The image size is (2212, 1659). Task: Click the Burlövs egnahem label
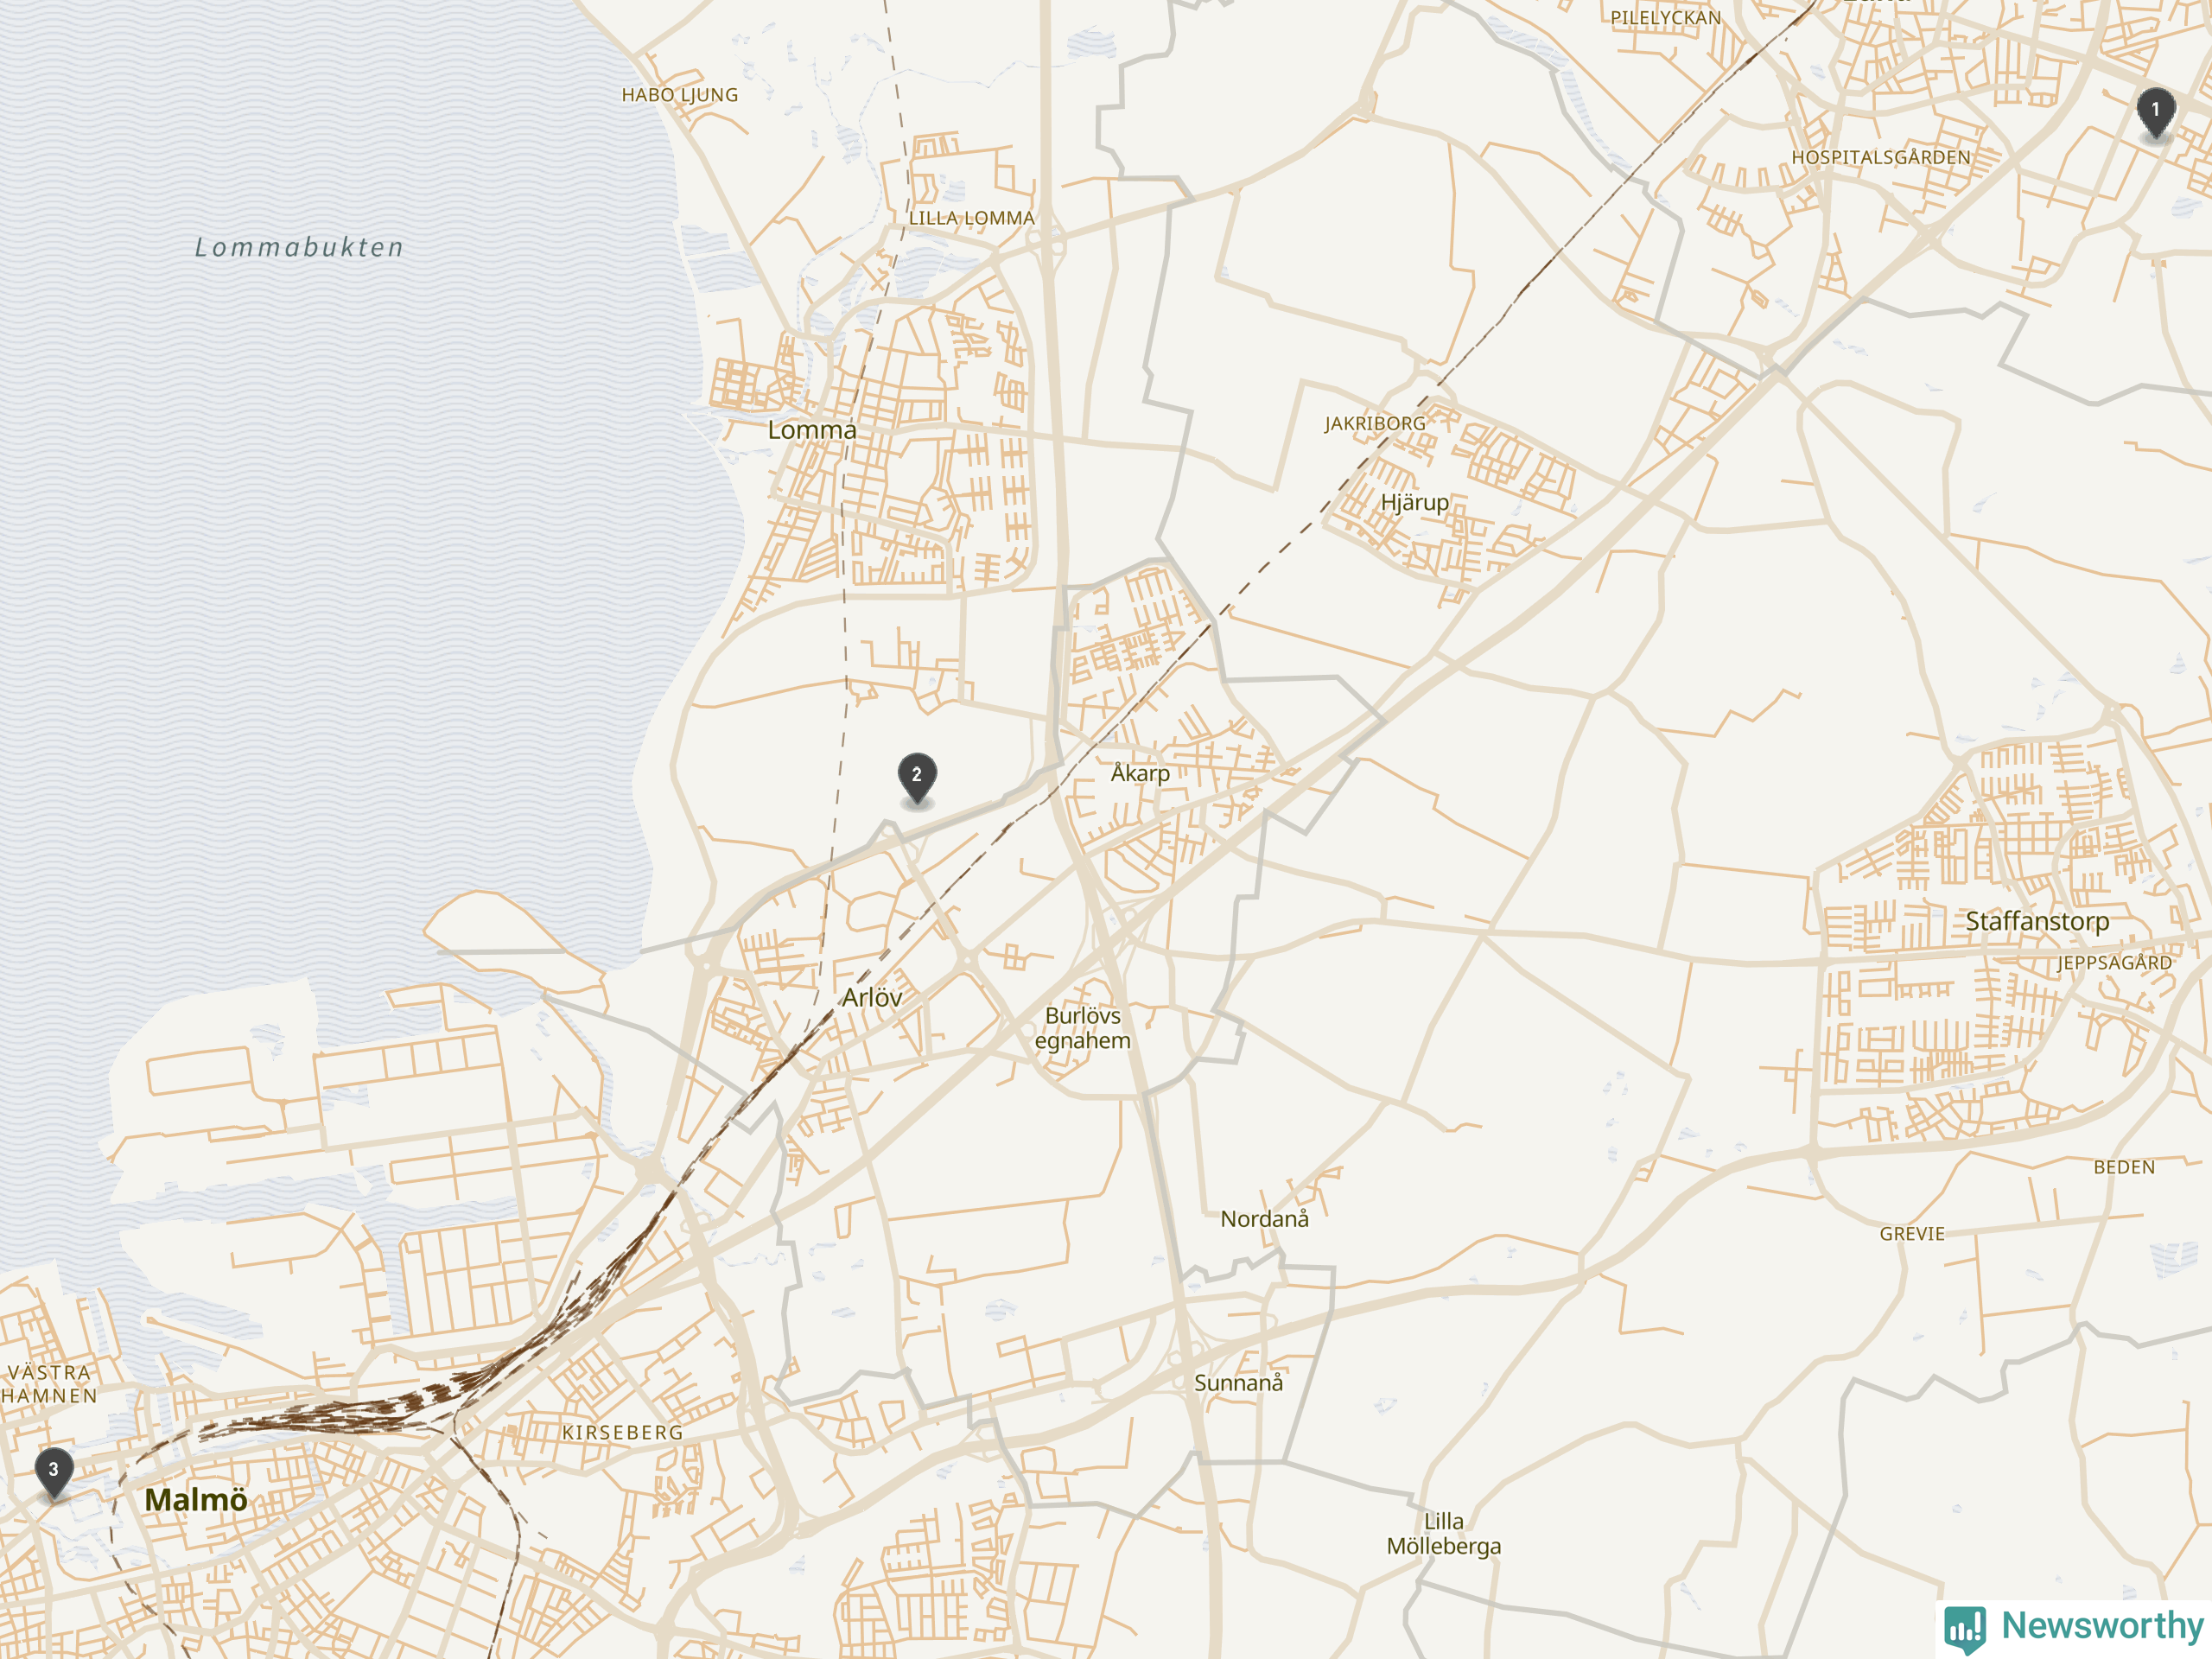pyautogui.click(x=1083, y=1028)
